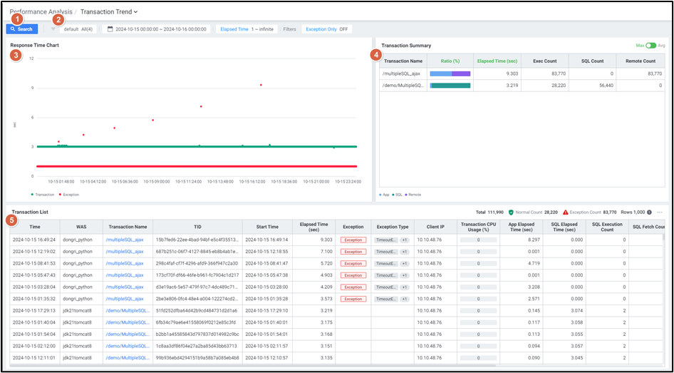Open the three-dot more options menu

660,213
